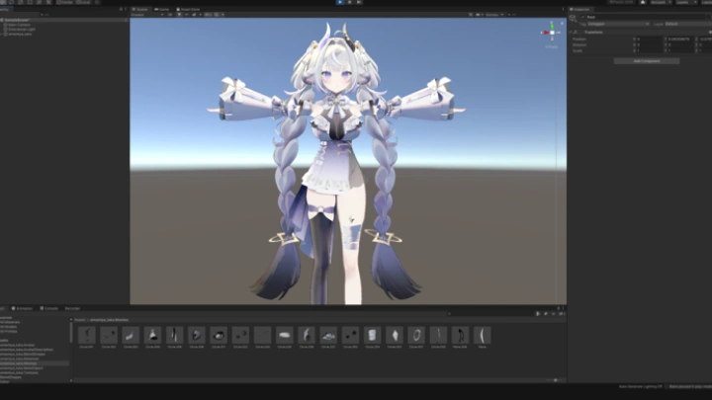Open the Inspector tab
Image resolution: width=712 pixels, height=400 pixels.
coord(579,9)
